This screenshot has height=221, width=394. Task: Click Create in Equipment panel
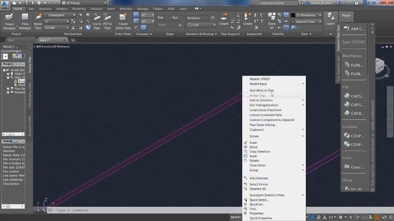pyautogui.click(x=247, y=20)
